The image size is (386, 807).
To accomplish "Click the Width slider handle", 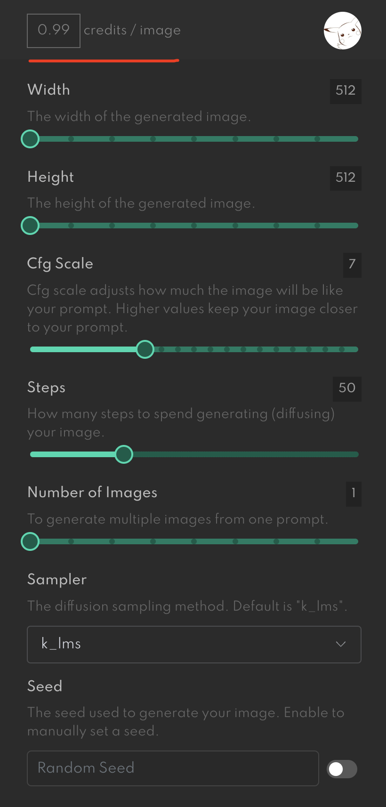I will point(31,139).
